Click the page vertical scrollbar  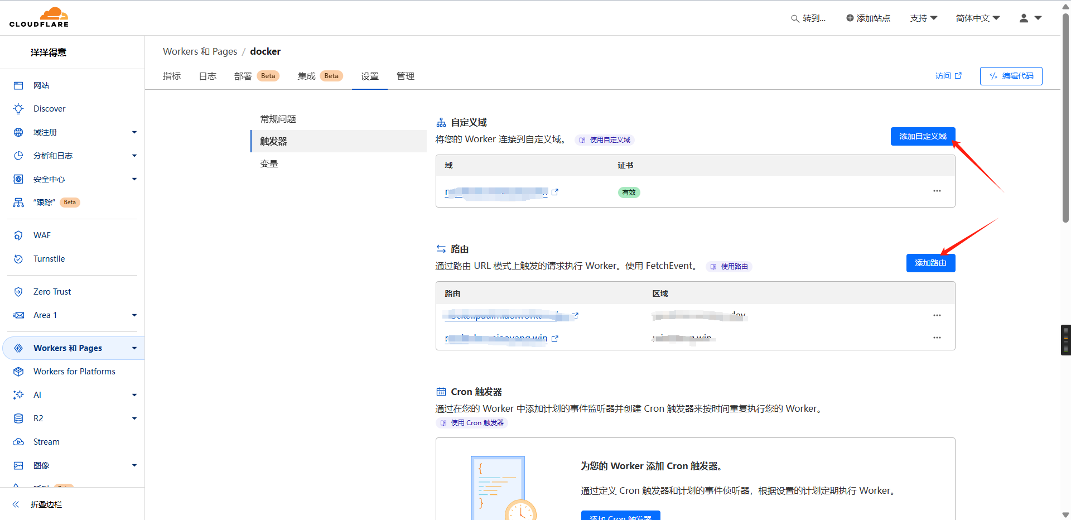1065,117
